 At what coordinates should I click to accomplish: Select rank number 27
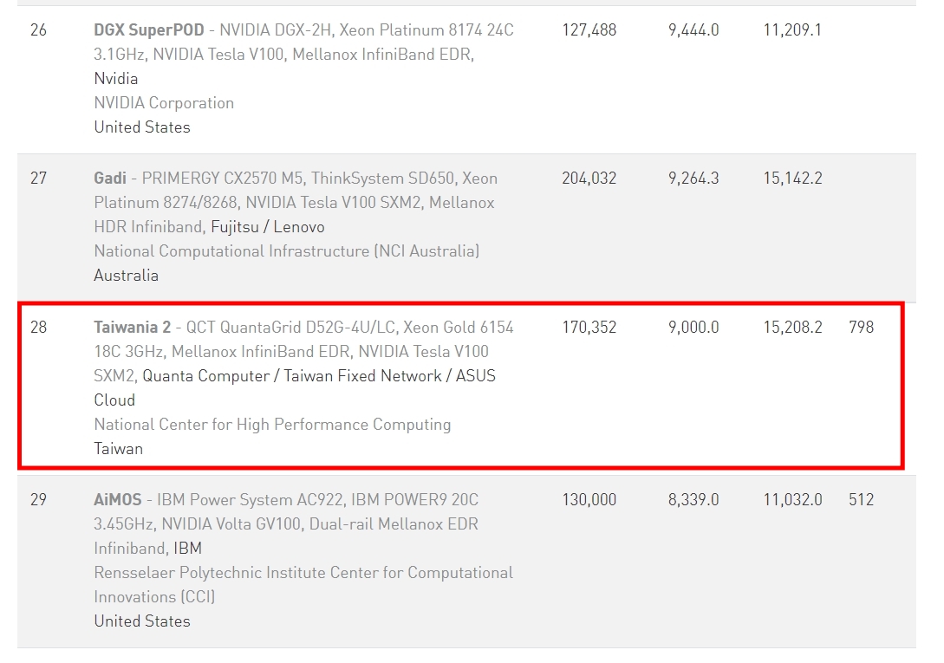pyautogui.click(x=38, y=179)
